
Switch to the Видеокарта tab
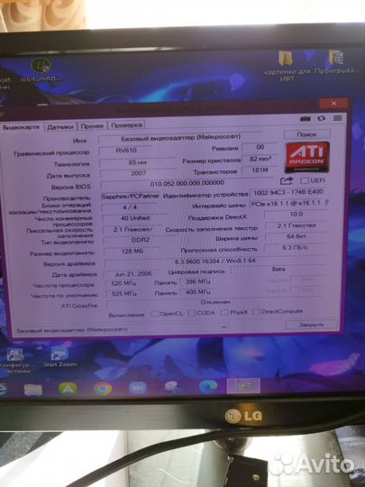[x=21, y=127]
